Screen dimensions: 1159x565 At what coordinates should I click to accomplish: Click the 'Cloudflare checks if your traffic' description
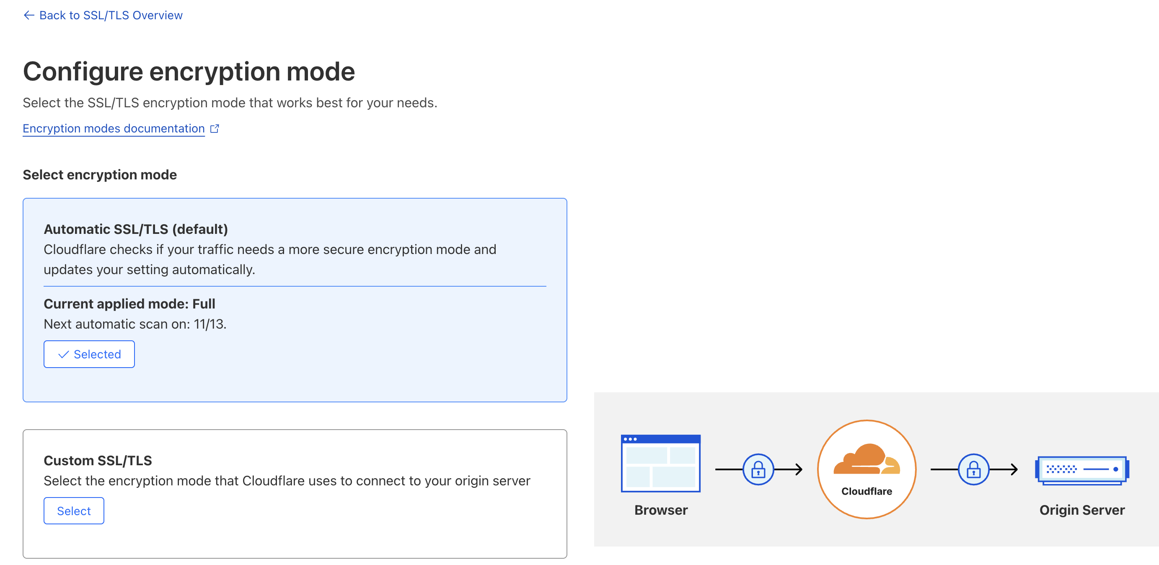[270, 259]
